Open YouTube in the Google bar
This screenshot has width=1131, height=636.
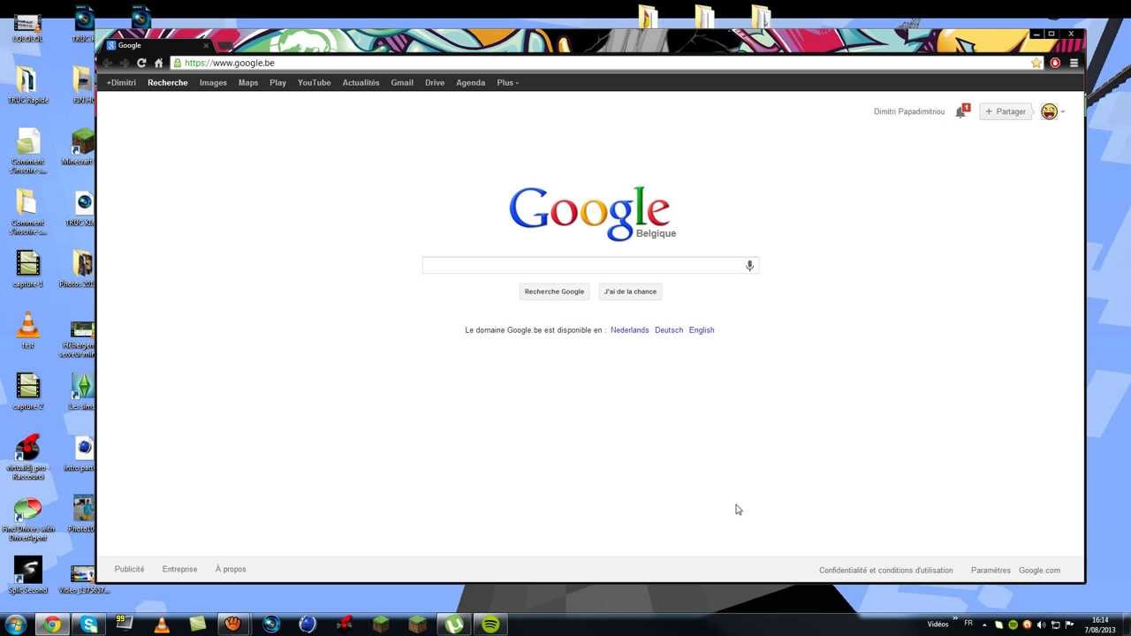tap(314, 83)
